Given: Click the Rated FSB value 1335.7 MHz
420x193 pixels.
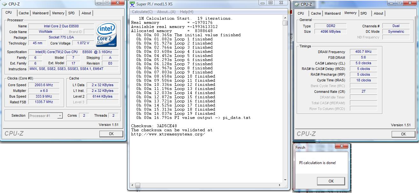Looking at the screenshot, I should (44, 102).
